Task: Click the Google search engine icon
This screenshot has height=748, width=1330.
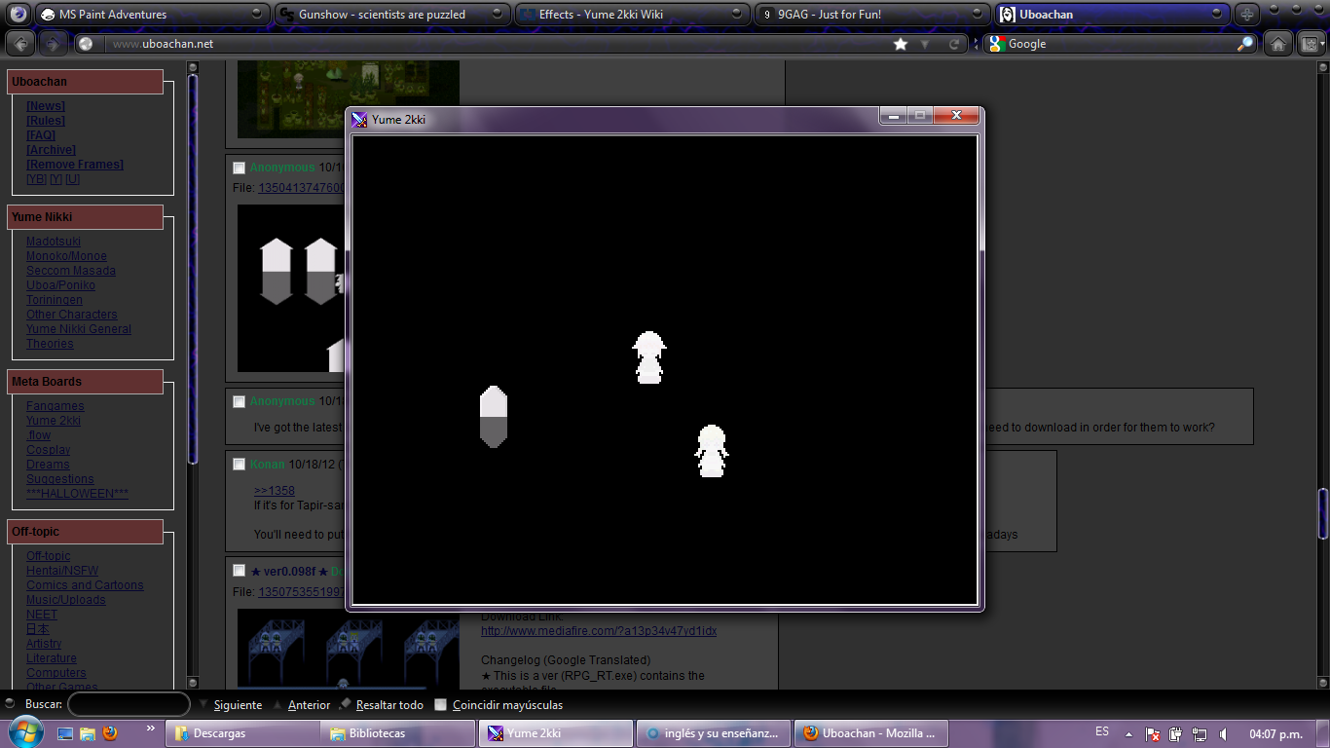Action: point(996,44)
